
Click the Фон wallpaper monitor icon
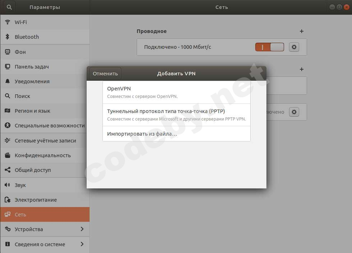click(8, 52)
